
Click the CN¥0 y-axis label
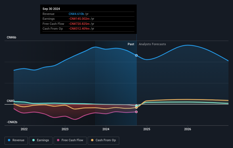pos(11,101)
